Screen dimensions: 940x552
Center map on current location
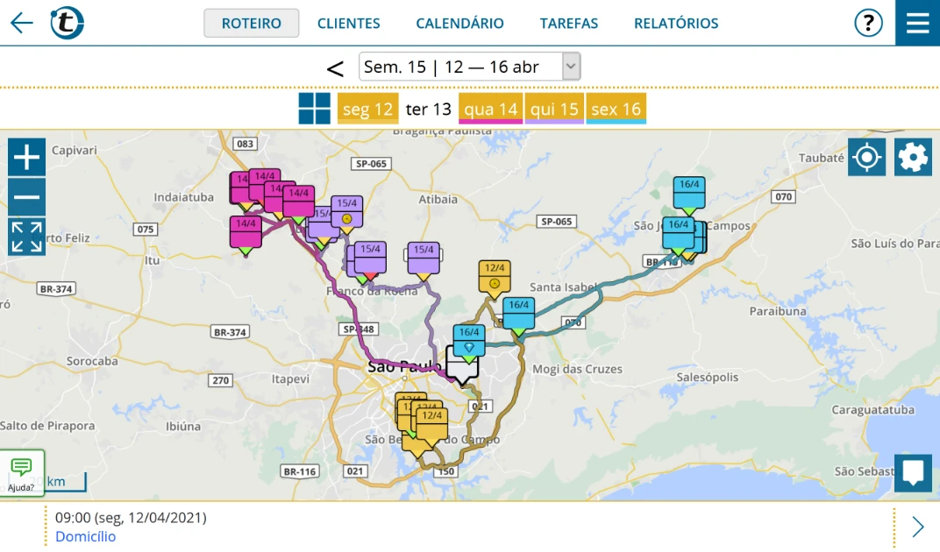(866, 158)
